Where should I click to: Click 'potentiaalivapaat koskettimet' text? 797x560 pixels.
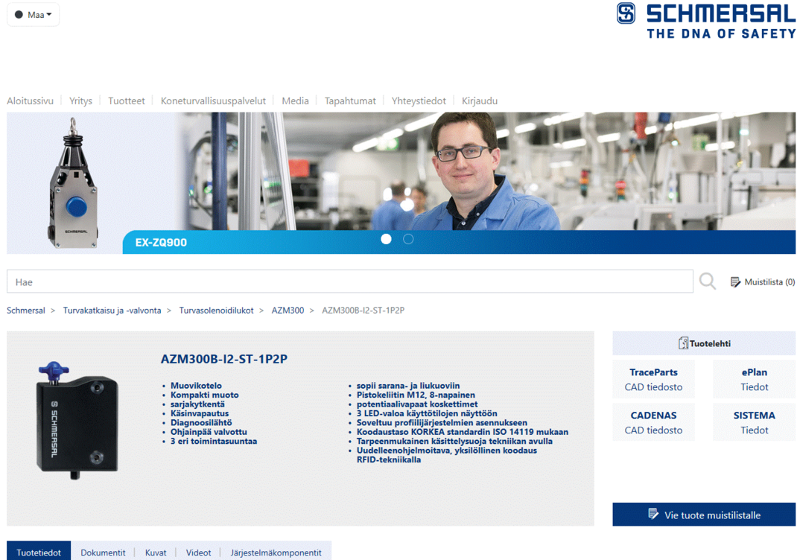coord(417,404)
